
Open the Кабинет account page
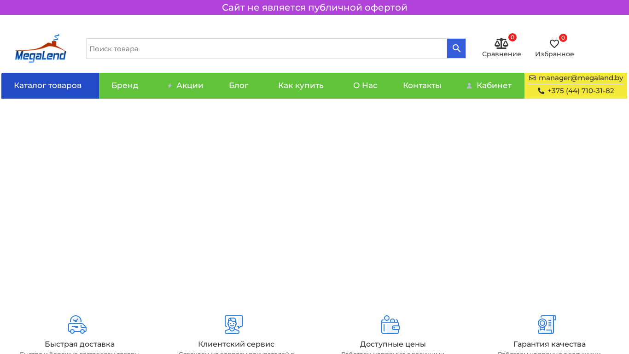(x=494, y=86)
